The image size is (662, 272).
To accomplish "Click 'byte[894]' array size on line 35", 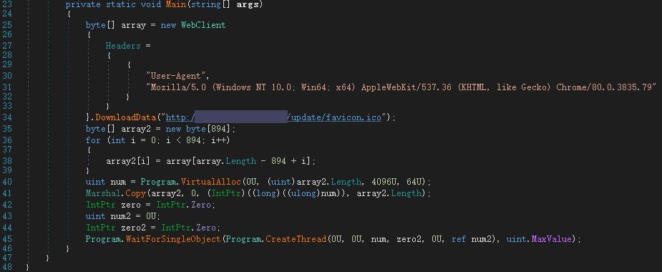I will click(x=208, y=129).
